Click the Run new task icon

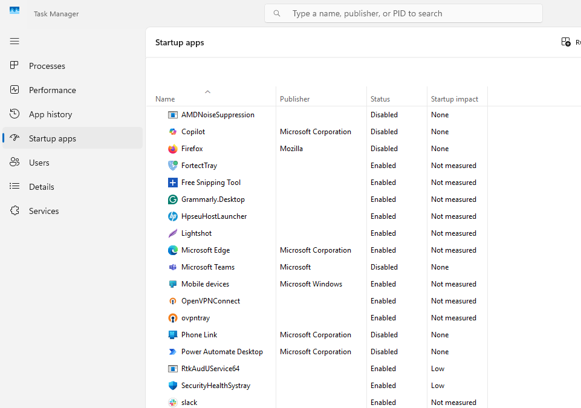pos(566,42)
